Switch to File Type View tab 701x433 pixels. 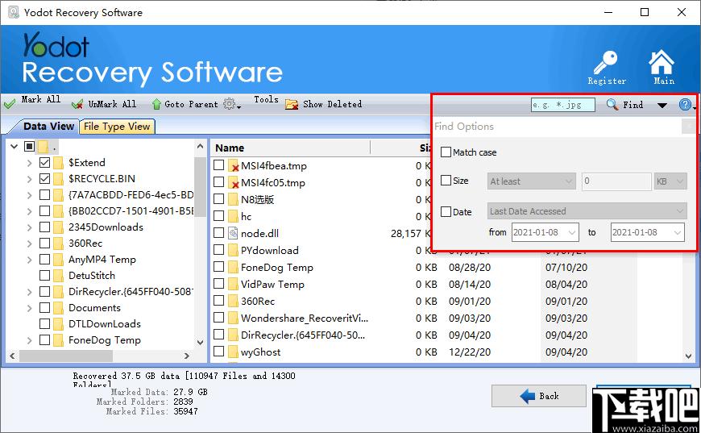coord(117,126)
